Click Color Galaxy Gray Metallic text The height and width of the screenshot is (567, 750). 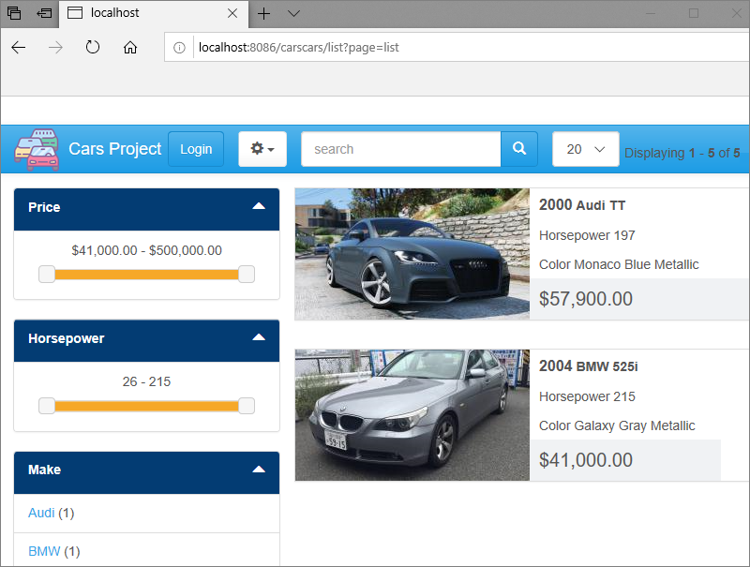617,425
